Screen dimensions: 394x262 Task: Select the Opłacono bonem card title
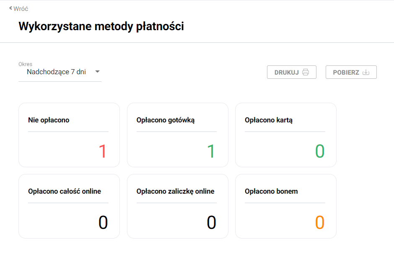pyautogui.click(x=271, y=192)
